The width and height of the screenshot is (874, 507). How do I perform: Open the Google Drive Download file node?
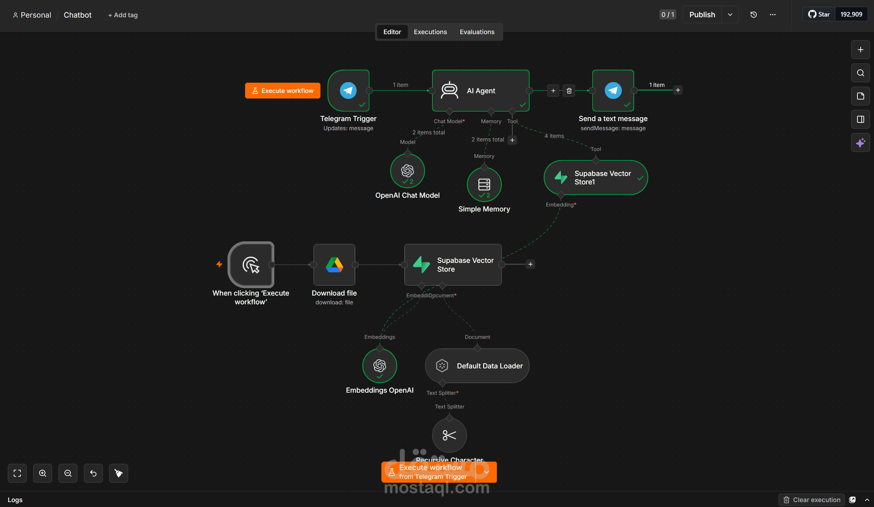(x=334, y=265)
